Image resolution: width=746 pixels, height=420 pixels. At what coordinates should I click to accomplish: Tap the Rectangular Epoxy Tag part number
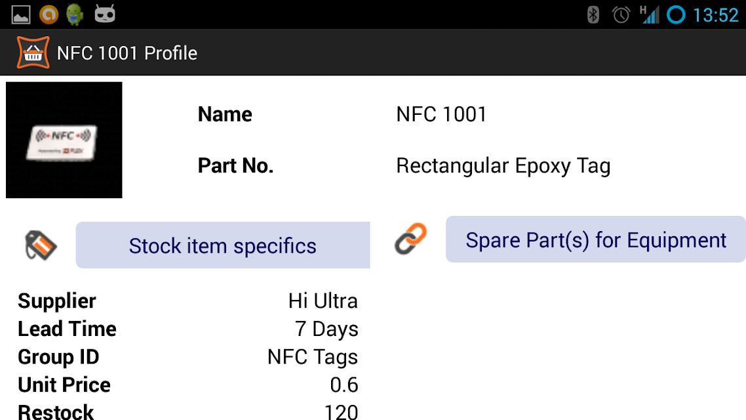point(503,166)
